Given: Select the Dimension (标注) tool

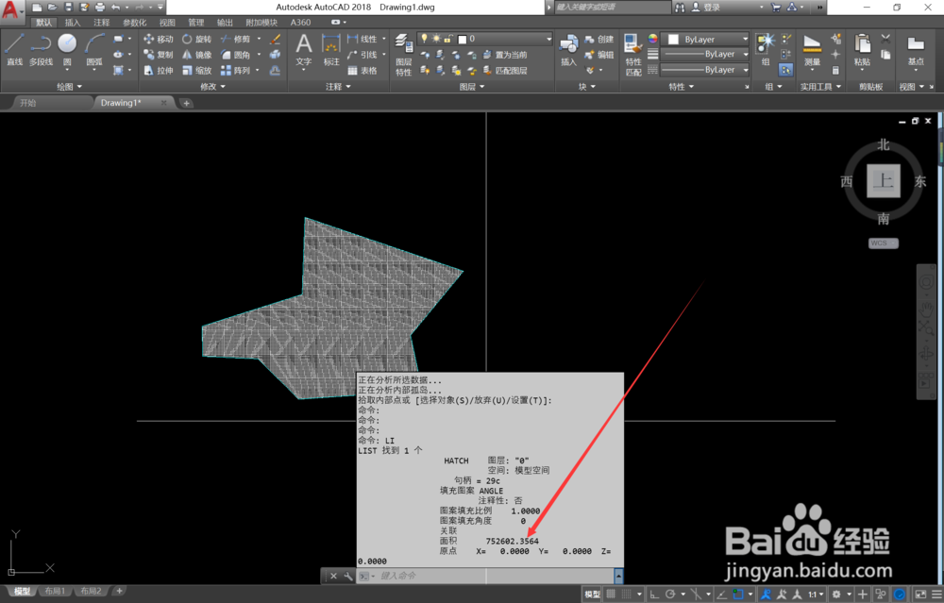Looking at the screenshot, I should coord(331,51).
